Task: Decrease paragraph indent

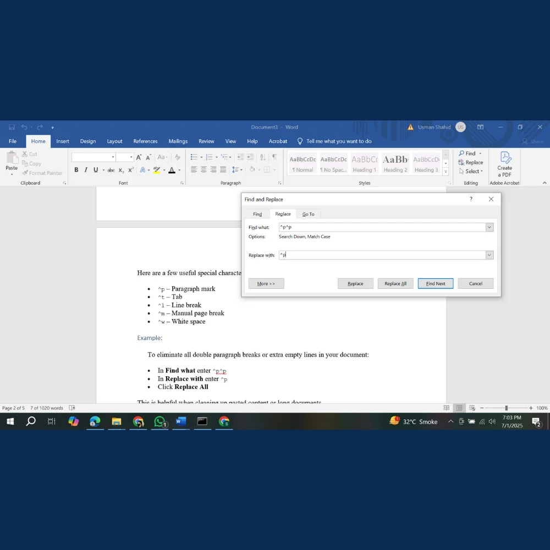Action: pos(240,157)
